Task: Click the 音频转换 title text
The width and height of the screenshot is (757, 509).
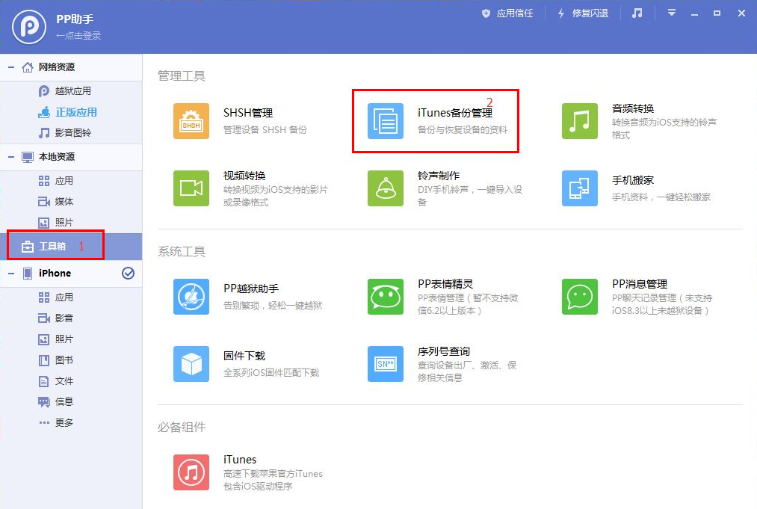Action: pos(633,108)
